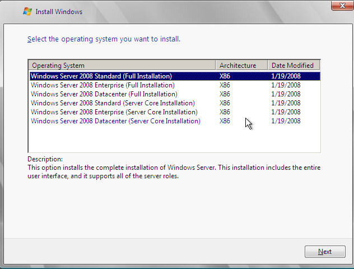Click the Windows flag icon in the title bar
This screenshot has height=269, width=354.
[x=27, y=12]
